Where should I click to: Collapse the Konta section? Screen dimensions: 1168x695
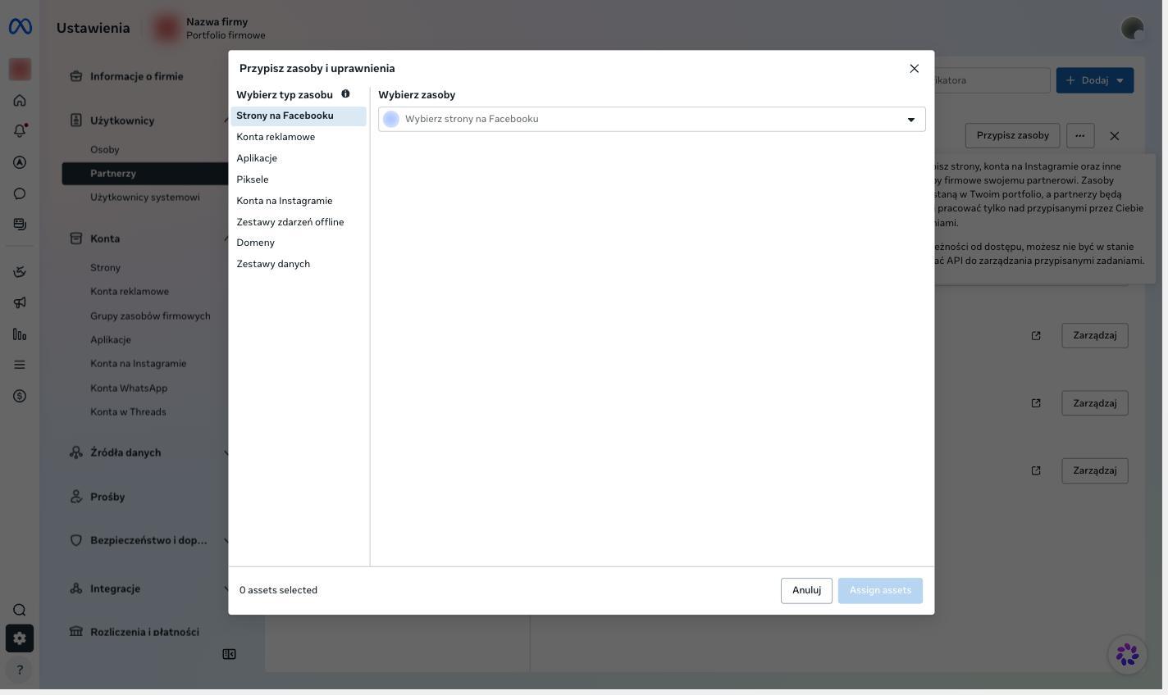coord(148,238)
